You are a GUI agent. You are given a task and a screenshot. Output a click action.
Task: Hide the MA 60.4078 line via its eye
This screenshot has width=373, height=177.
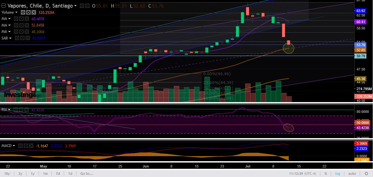tap(16, 19)
